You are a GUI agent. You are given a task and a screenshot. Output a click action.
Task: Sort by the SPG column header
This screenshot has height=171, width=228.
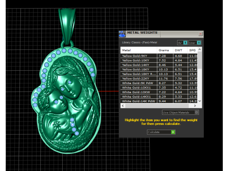pos(192,50)
